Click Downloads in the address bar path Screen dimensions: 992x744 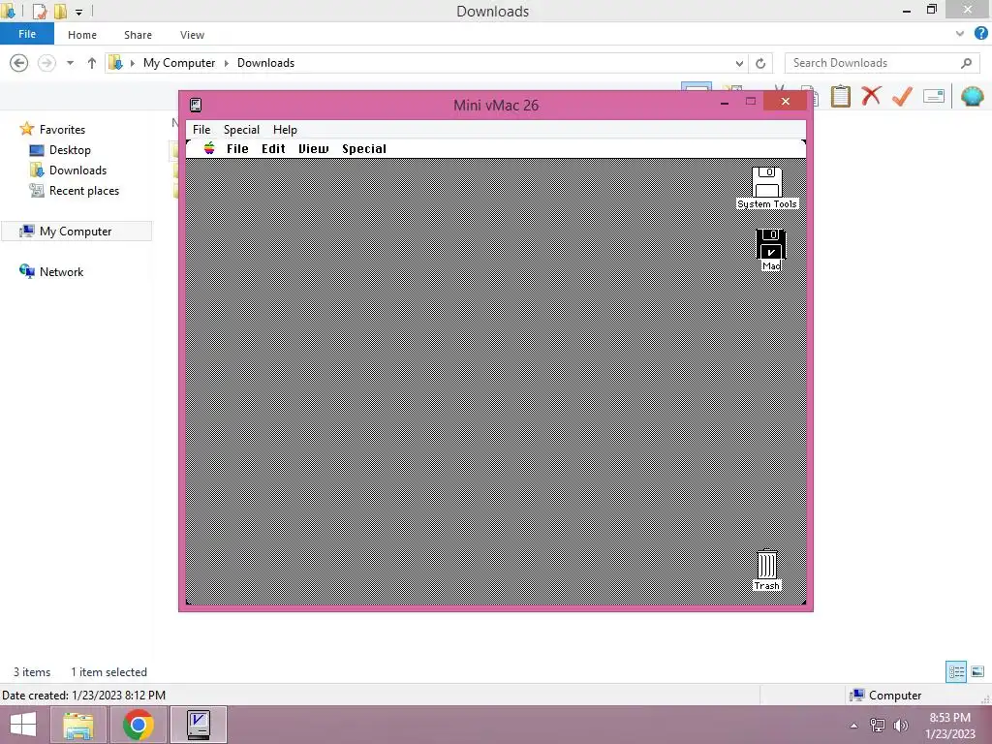[x=265, y=63]
